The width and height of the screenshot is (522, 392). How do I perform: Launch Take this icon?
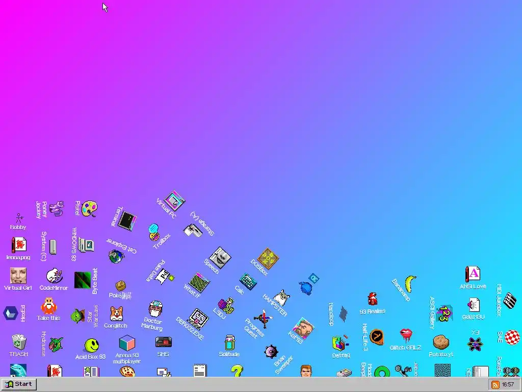(x=48, y=306)
